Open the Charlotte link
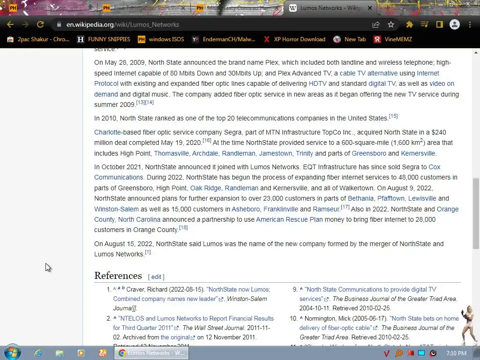Image resolution: width=480 pixels, height=360 pixels. (107, 132)
